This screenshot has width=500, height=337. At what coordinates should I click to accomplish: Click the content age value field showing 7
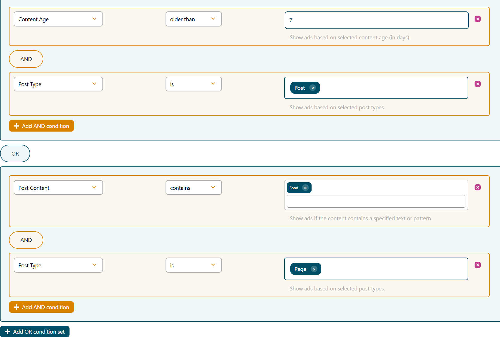[376, 20]
